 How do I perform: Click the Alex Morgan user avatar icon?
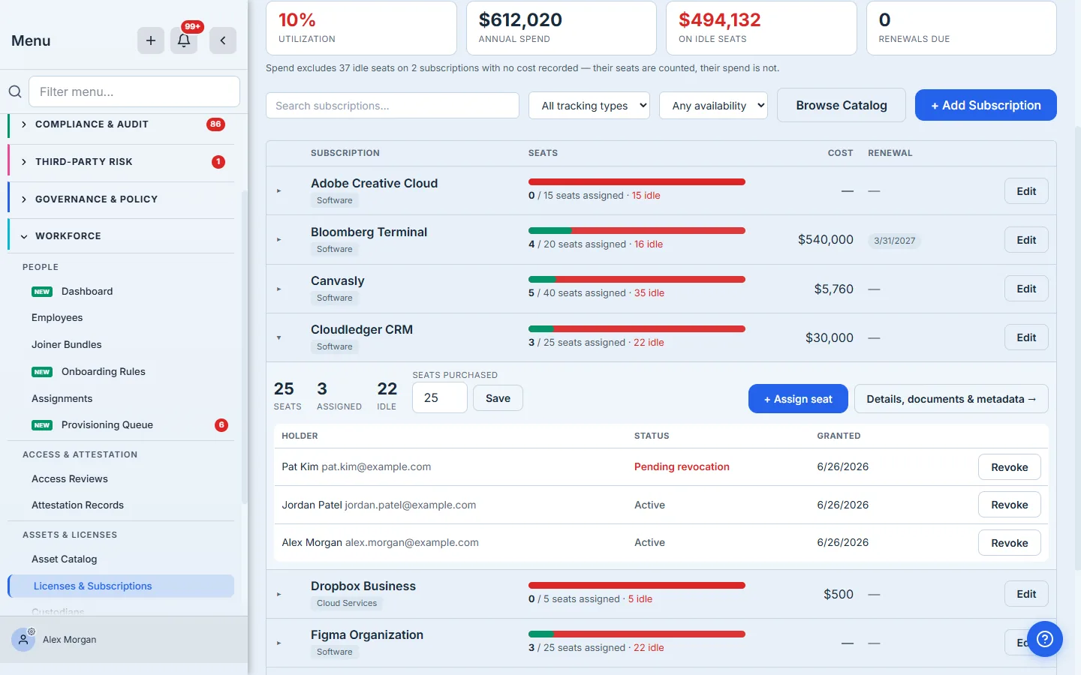tap(23, 640)
